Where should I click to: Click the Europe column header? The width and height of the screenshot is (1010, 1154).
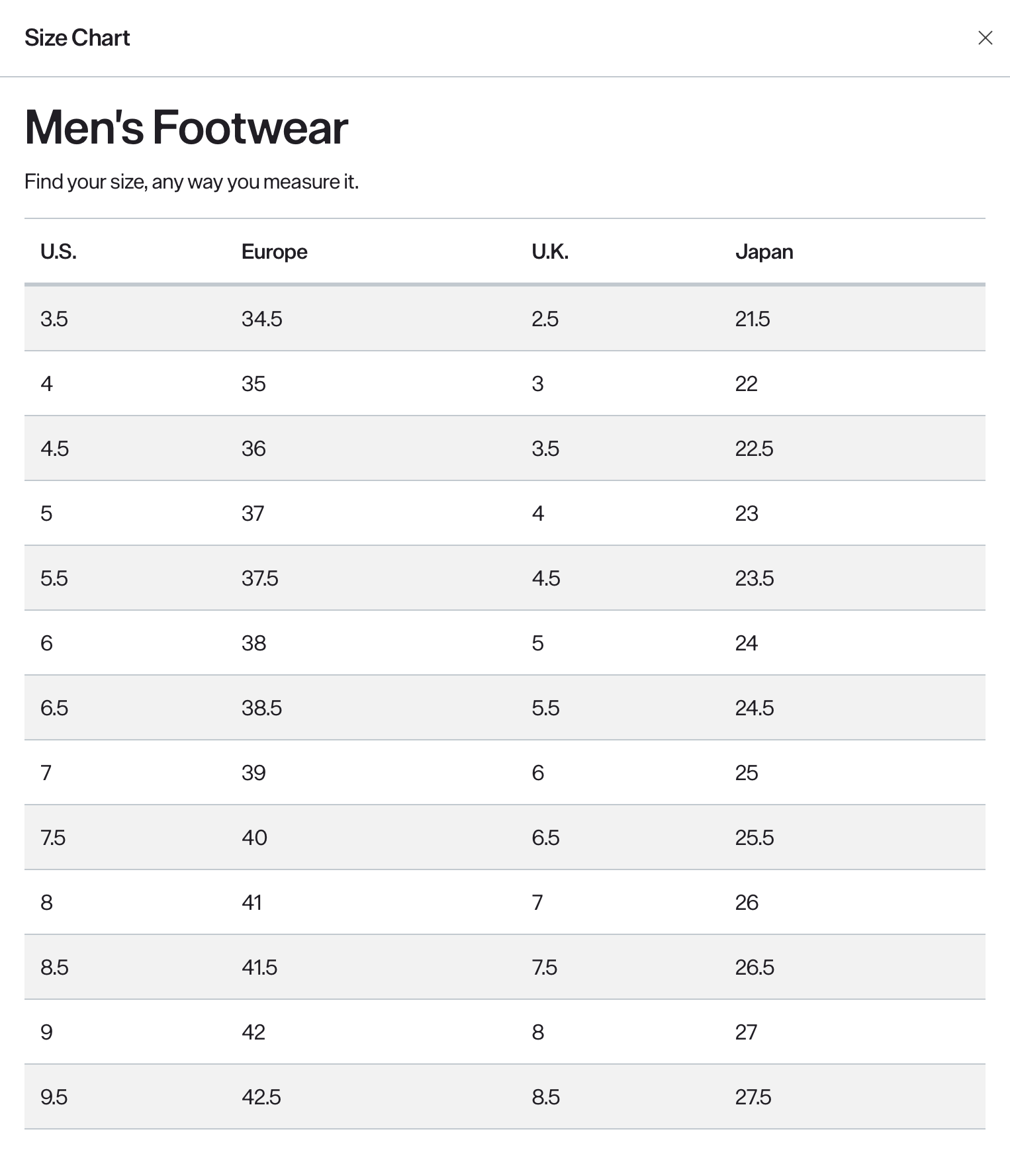tap(274, 252)
